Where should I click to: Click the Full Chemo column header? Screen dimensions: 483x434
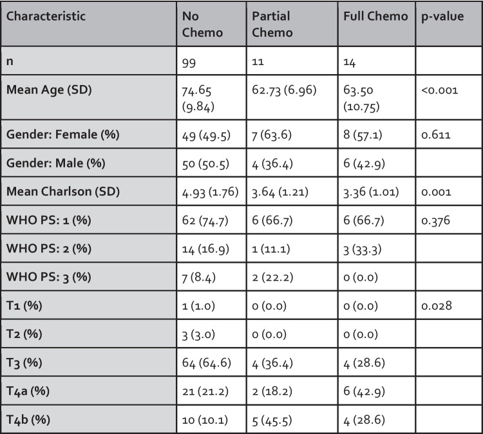(x=377, y=24)
